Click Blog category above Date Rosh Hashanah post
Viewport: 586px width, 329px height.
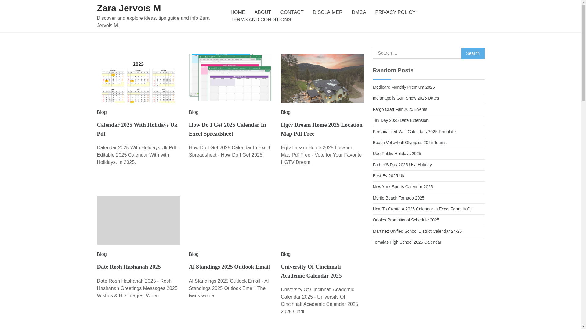coord(102,254)
